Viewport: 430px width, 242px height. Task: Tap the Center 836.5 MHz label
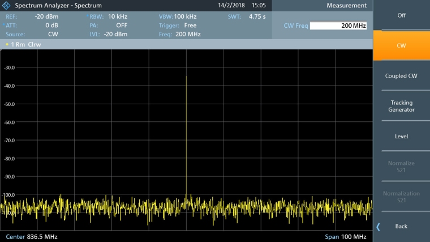click(32, 236)
